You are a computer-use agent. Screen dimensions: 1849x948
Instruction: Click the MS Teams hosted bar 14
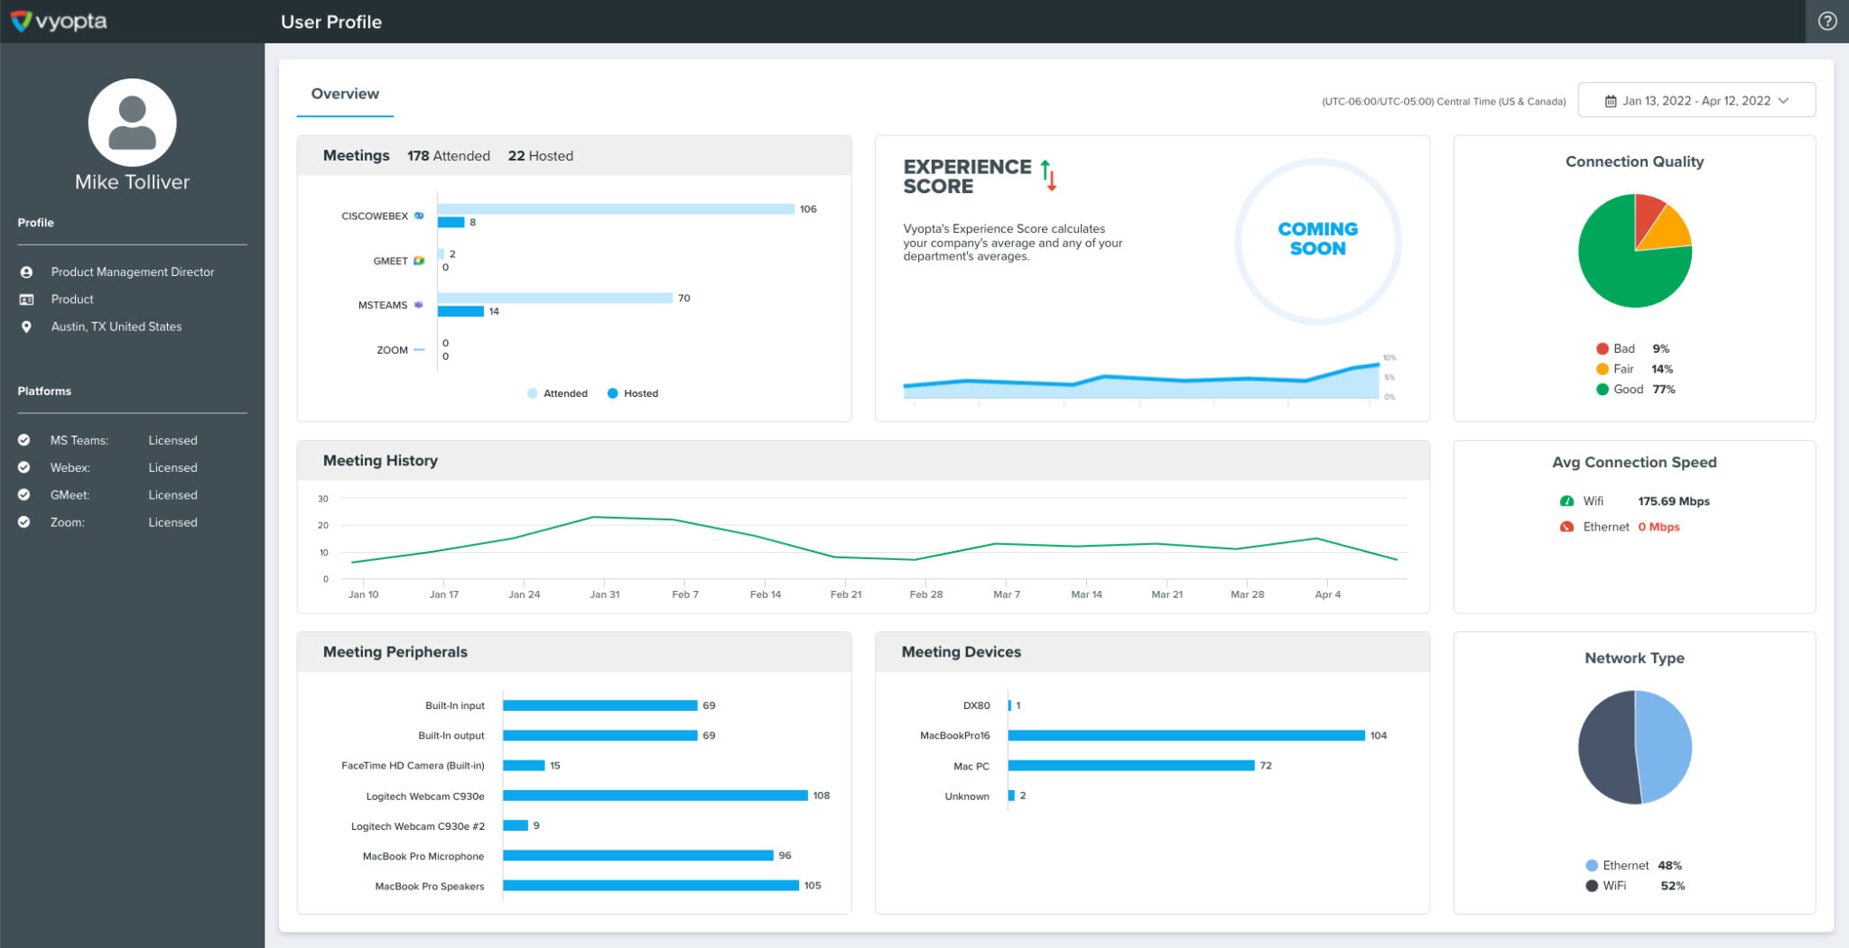click(x=461, y=311)
